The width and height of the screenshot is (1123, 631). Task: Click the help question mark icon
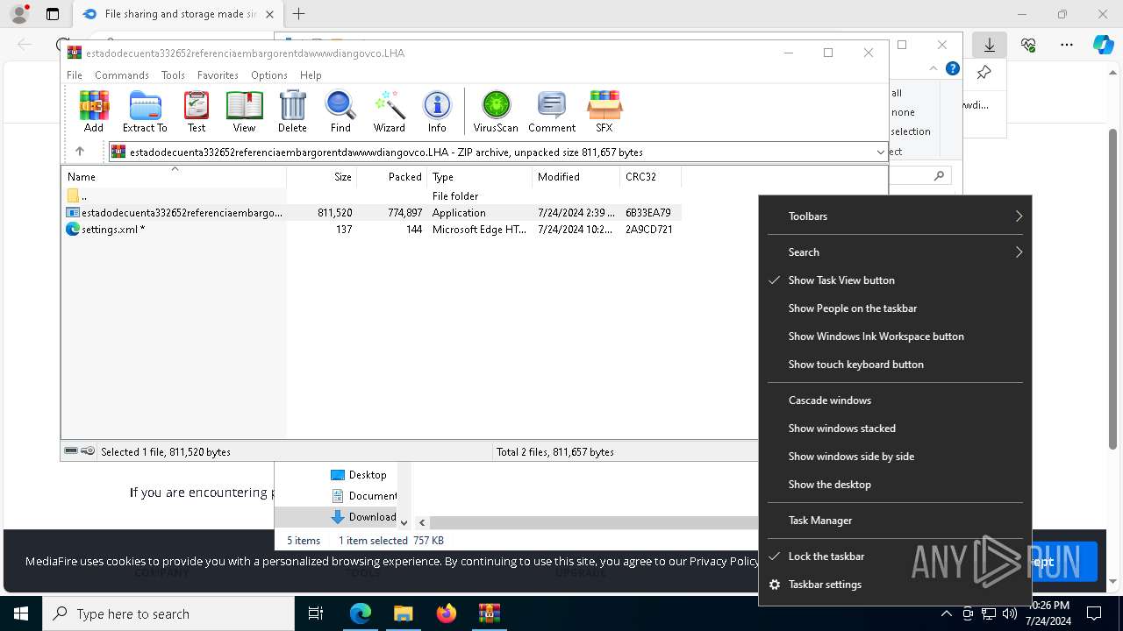coord(953,68)
